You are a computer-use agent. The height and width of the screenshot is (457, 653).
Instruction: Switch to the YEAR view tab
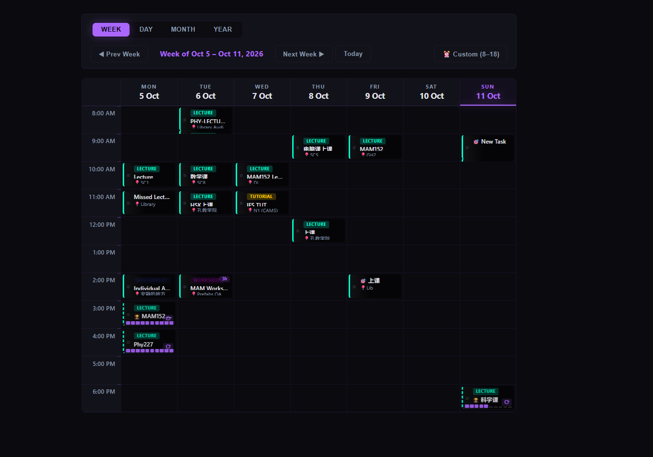point(223,29)
